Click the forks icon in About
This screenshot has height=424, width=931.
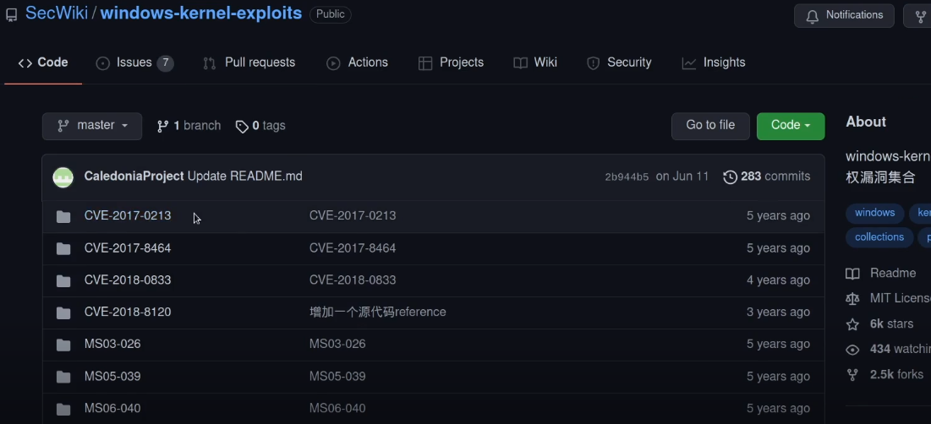(x=852, y=375)
